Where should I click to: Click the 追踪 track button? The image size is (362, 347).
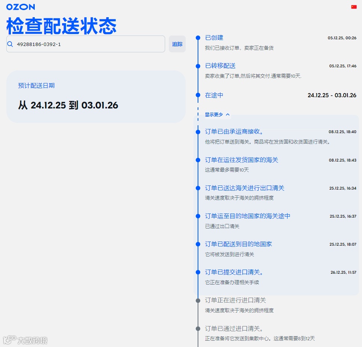[x=177, y=44]
